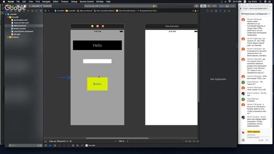Select the First Responder icon in scene dock
The width and height of the screenshot is (274, 154).
pyautogui.click(x=98, y=26)
